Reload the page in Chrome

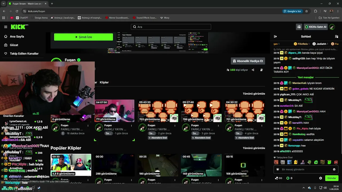pos(17,11)
